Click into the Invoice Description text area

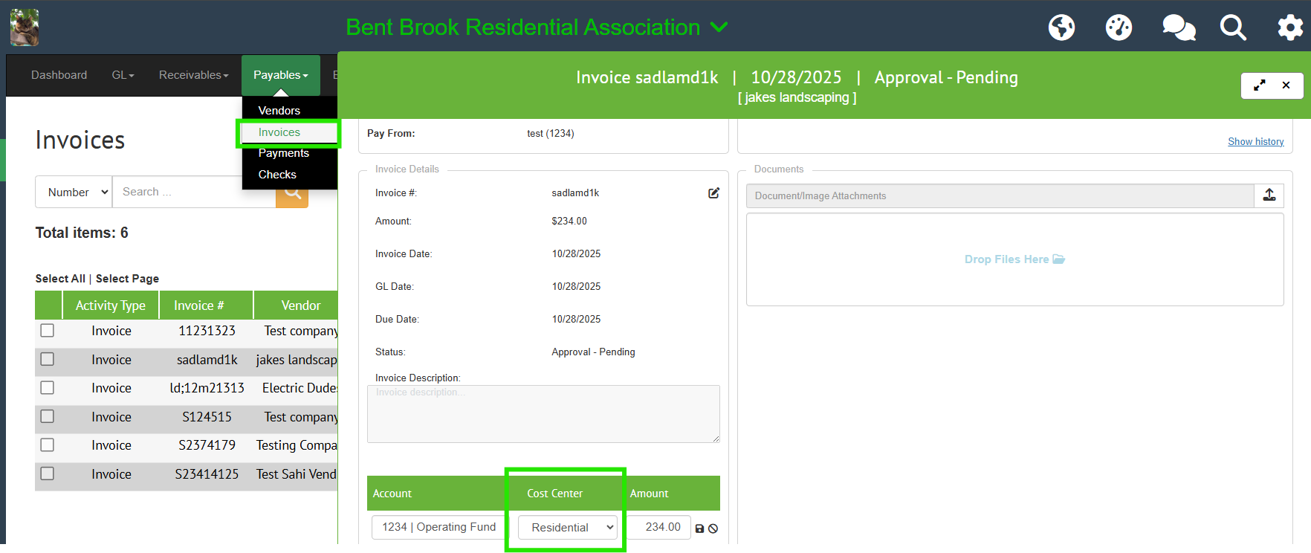pyautogui.click(x=543, y=414)
